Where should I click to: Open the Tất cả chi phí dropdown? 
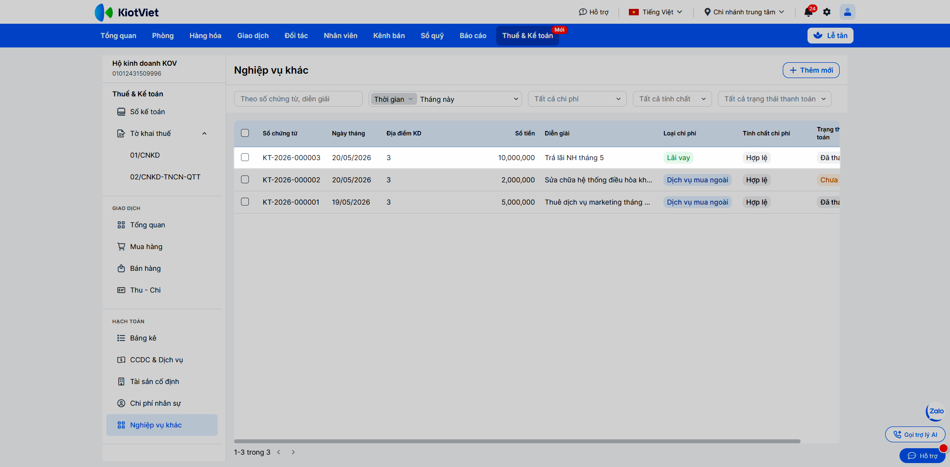(x=577, y=99)
